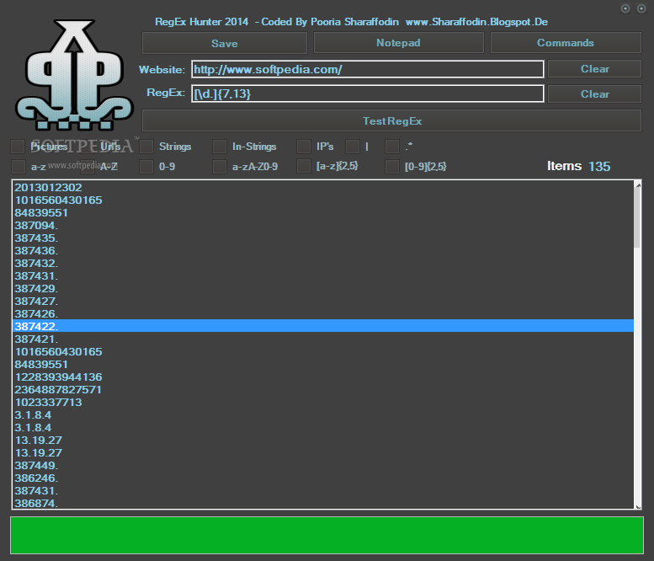
Task: Enable the a-zA-Z0-9 checkbox
Action: (220, 166)
